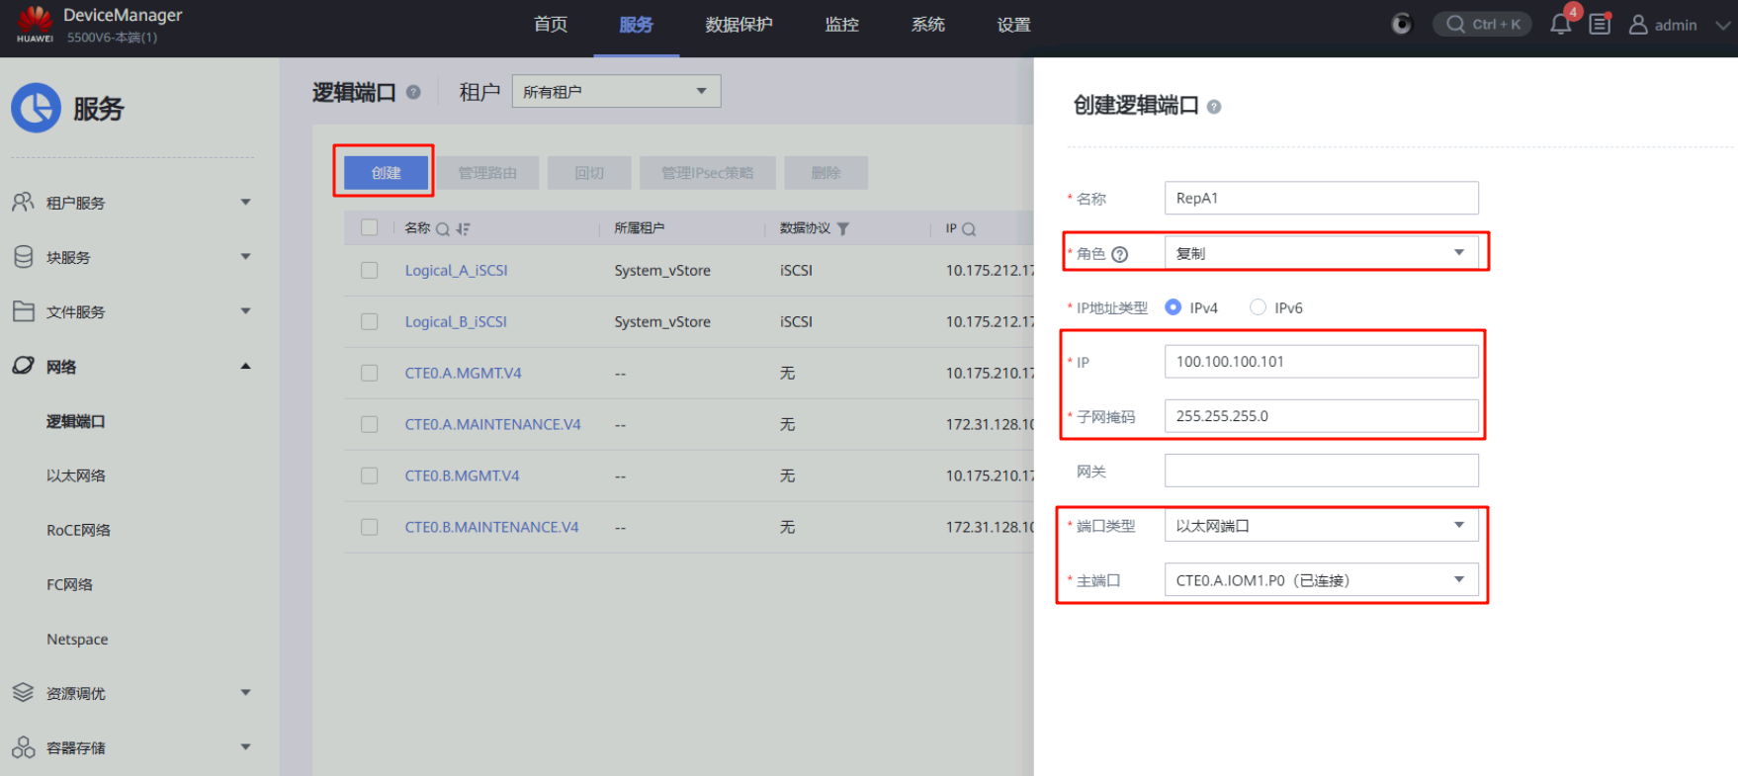Image resolution: width=1738 pixels, height=776 pixels.
Task: Open the 角色 dropdown showing 复制
Action: [x=1321, y=253]
